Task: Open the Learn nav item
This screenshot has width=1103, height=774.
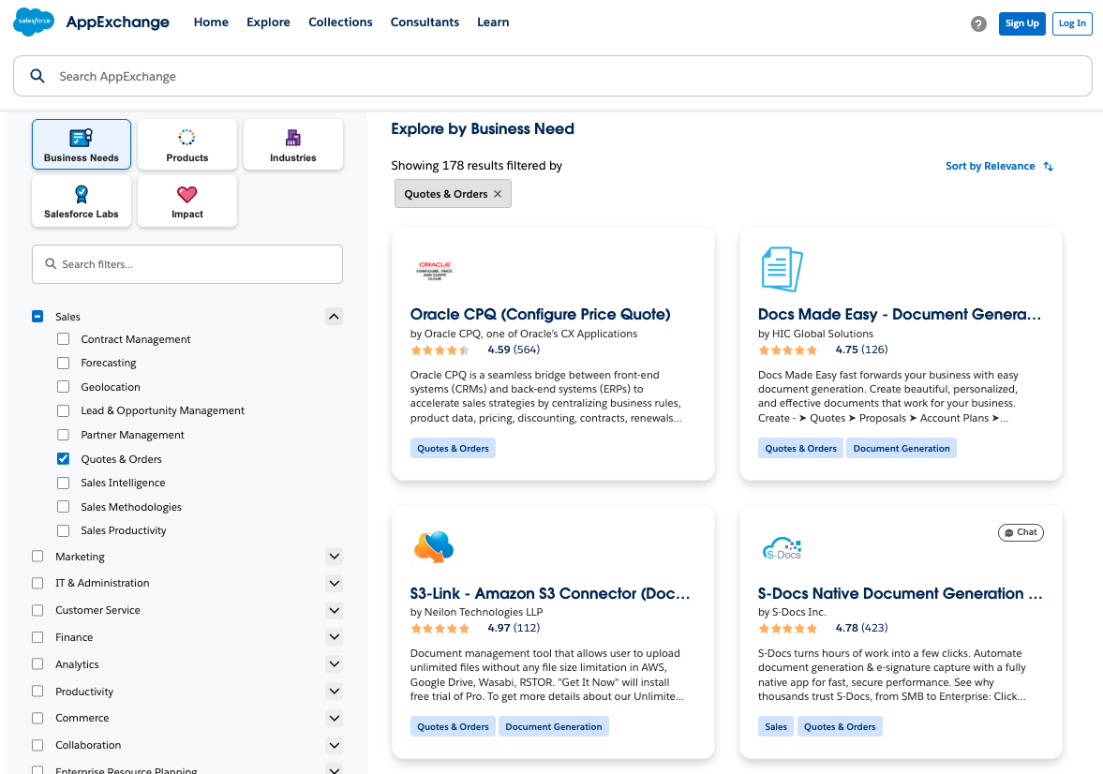Action: click(x=493, y=22)
